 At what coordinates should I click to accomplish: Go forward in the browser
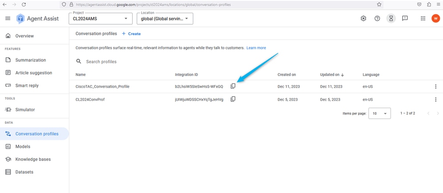point(14,4)
